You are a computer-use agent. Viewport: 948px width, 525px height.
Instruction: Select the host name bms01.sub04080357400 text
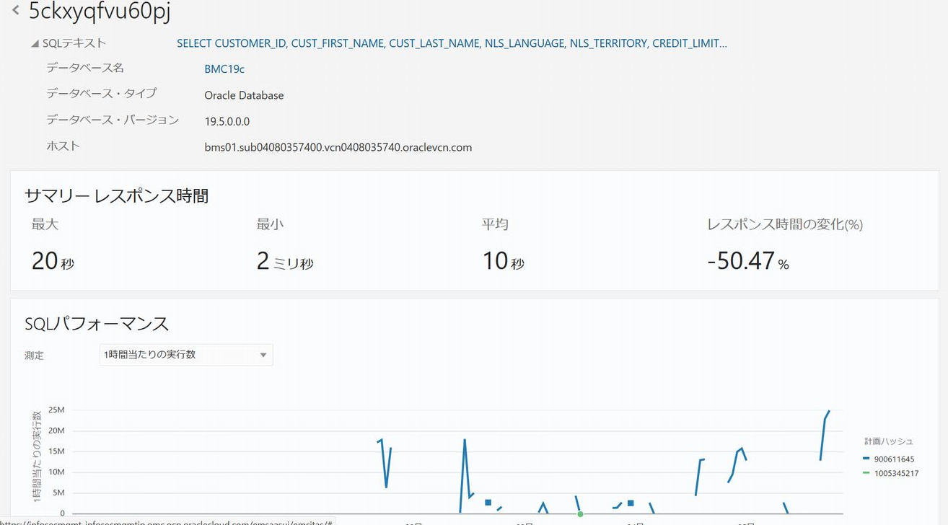pos(338,147)
